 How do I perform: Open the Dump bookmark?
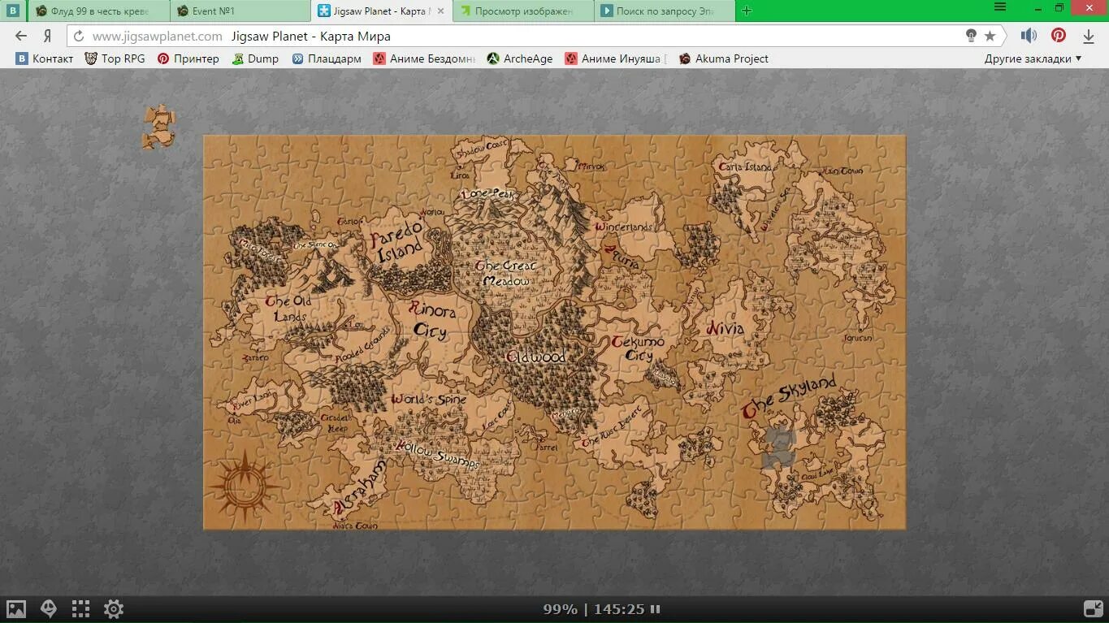tap(255, 58)
